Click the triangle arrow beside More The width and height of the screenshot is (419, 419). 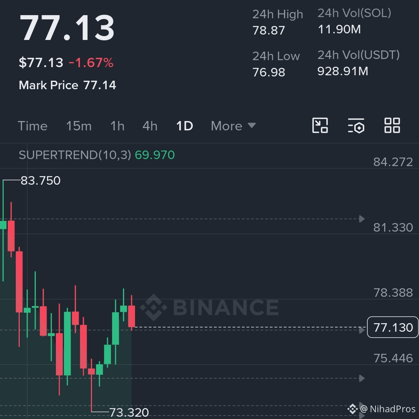pyautogui.click(x=252, y=125)
